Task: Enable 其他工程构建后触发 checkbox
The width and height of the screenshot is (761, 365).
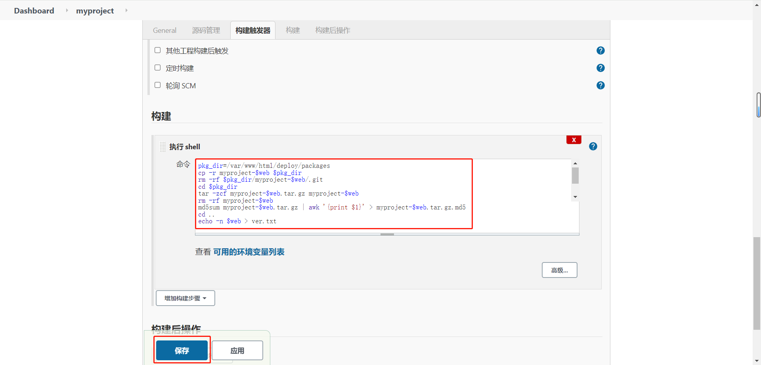Action: pyautogui.click(x=157, y=50)
